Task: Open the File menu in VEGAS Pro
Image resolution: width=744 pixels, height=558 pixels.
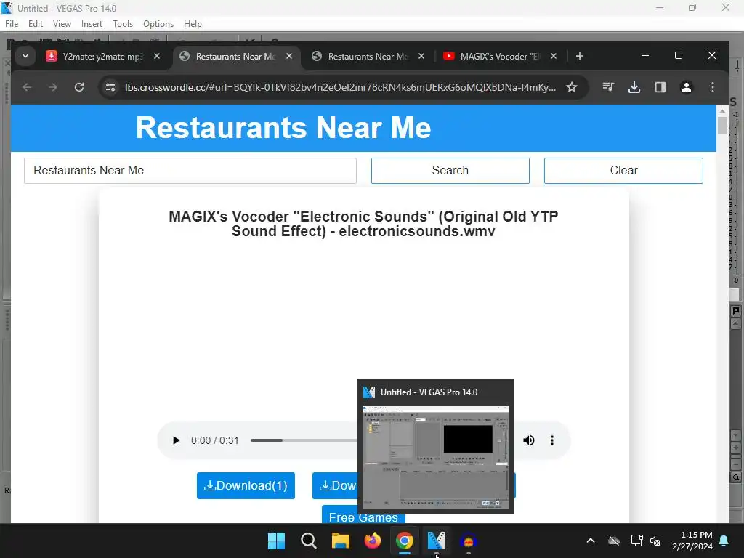Action: pos(12,24)
